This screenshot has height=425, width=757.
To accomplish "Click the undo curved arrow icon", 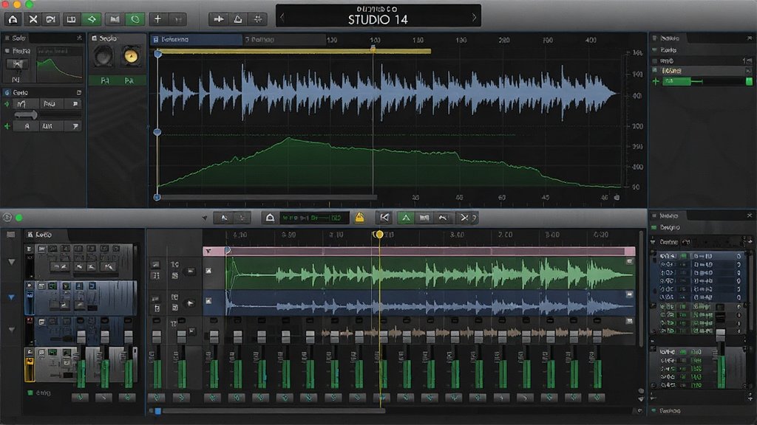I will (x=443, y=218).
